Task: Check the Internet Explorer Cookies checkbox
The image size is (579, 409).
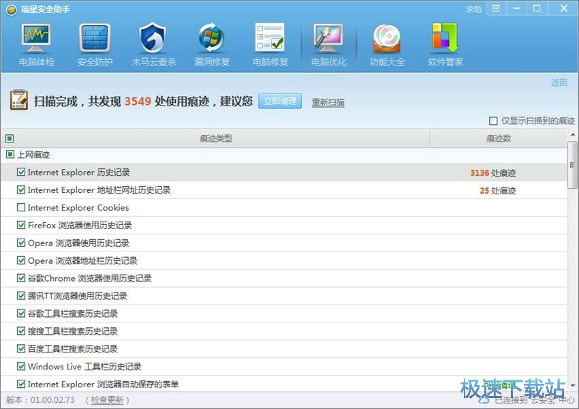Action: 21,207
